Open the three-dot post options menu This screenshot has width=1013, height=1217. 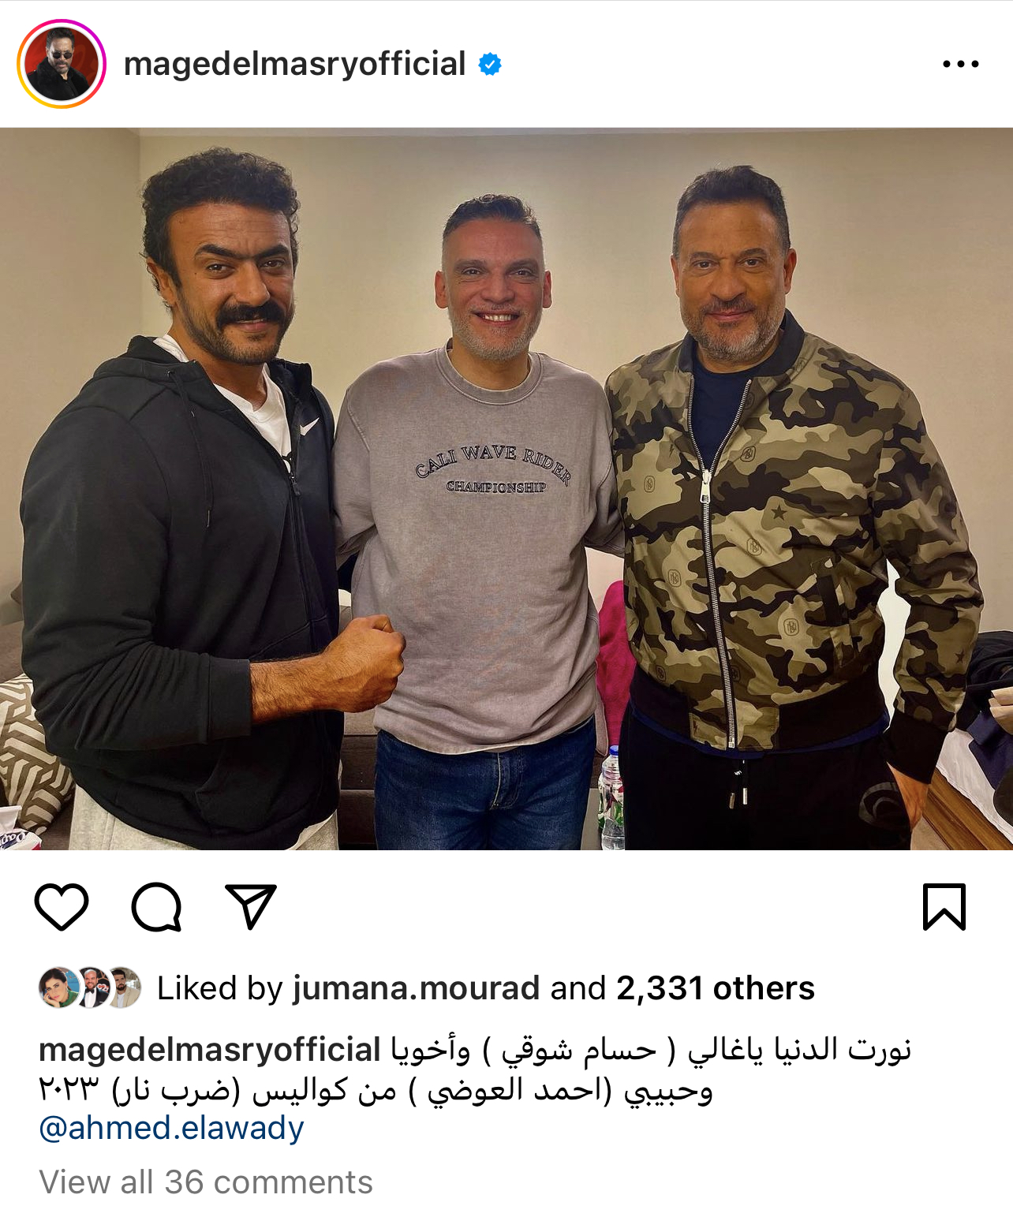pos(960,64)
